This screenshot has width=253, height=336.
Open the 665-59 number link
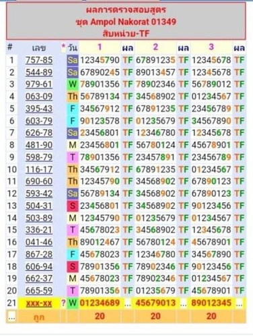39,290
